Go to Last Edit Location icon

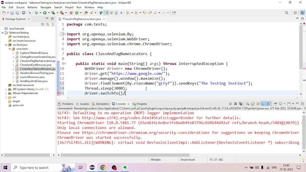tap(144, 13)
